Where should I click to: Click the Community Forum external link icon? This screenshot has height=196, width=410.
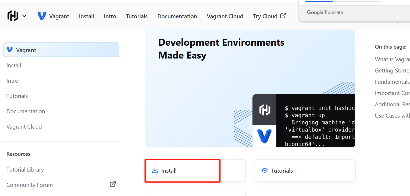[x=113, y=184]
